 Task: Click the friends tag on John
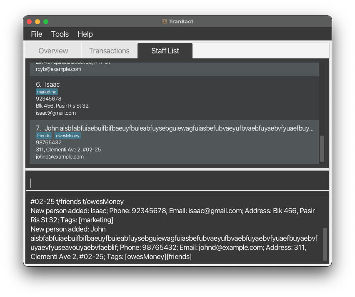tap(44, 136)
